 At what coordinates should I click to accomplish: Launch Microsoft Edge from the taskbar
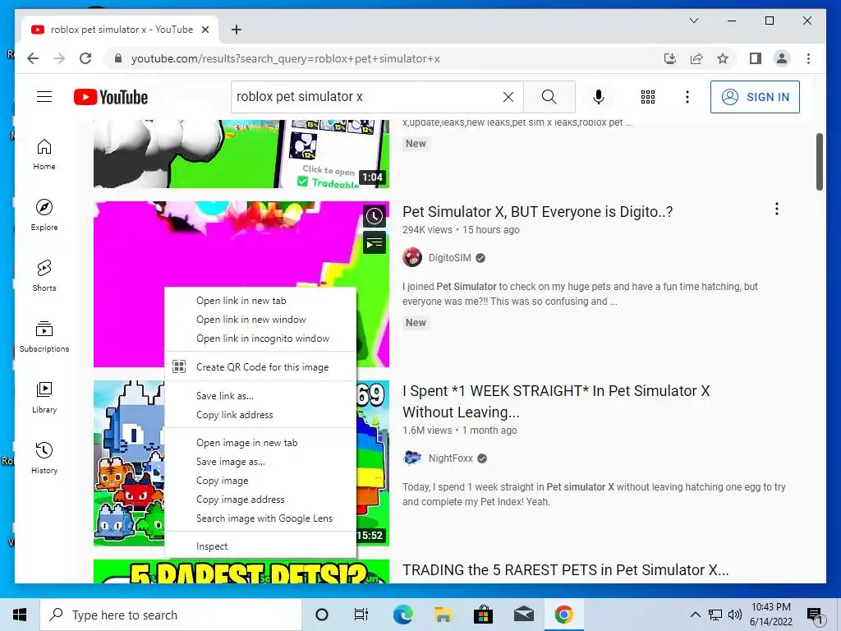pyautogui.click(x=402, y=615)
